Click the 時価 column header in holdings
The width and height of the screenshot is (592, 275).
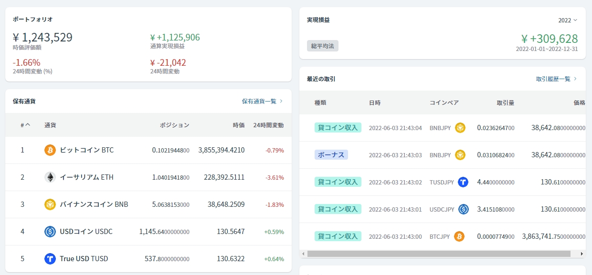click(x=239, y=125)
